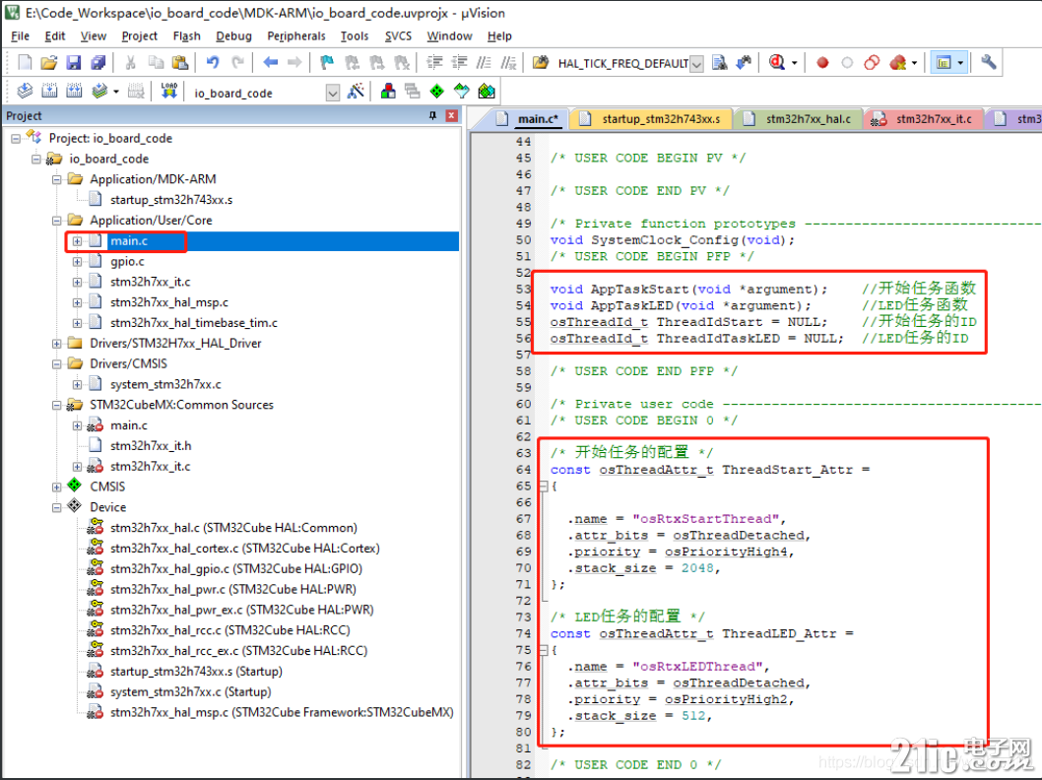Select stm32h7xx_hal_msp.c in Application/User/Core

click(168, 302)
